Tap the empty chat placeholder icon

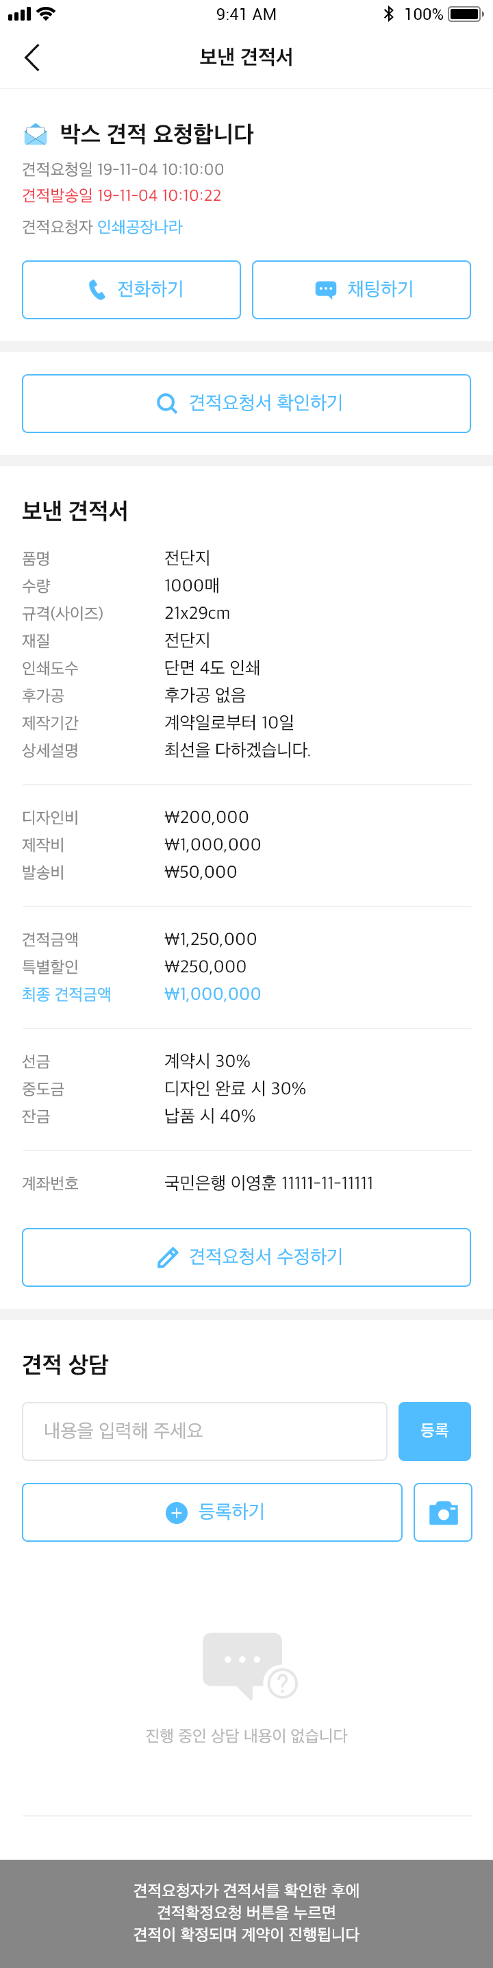click(249, 1664)
